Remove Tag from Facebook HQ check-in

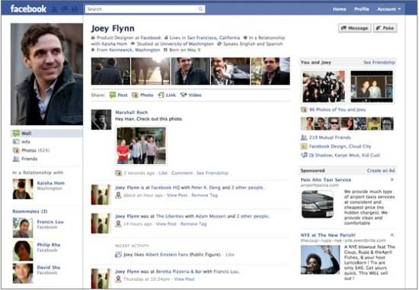click(204, 195)
